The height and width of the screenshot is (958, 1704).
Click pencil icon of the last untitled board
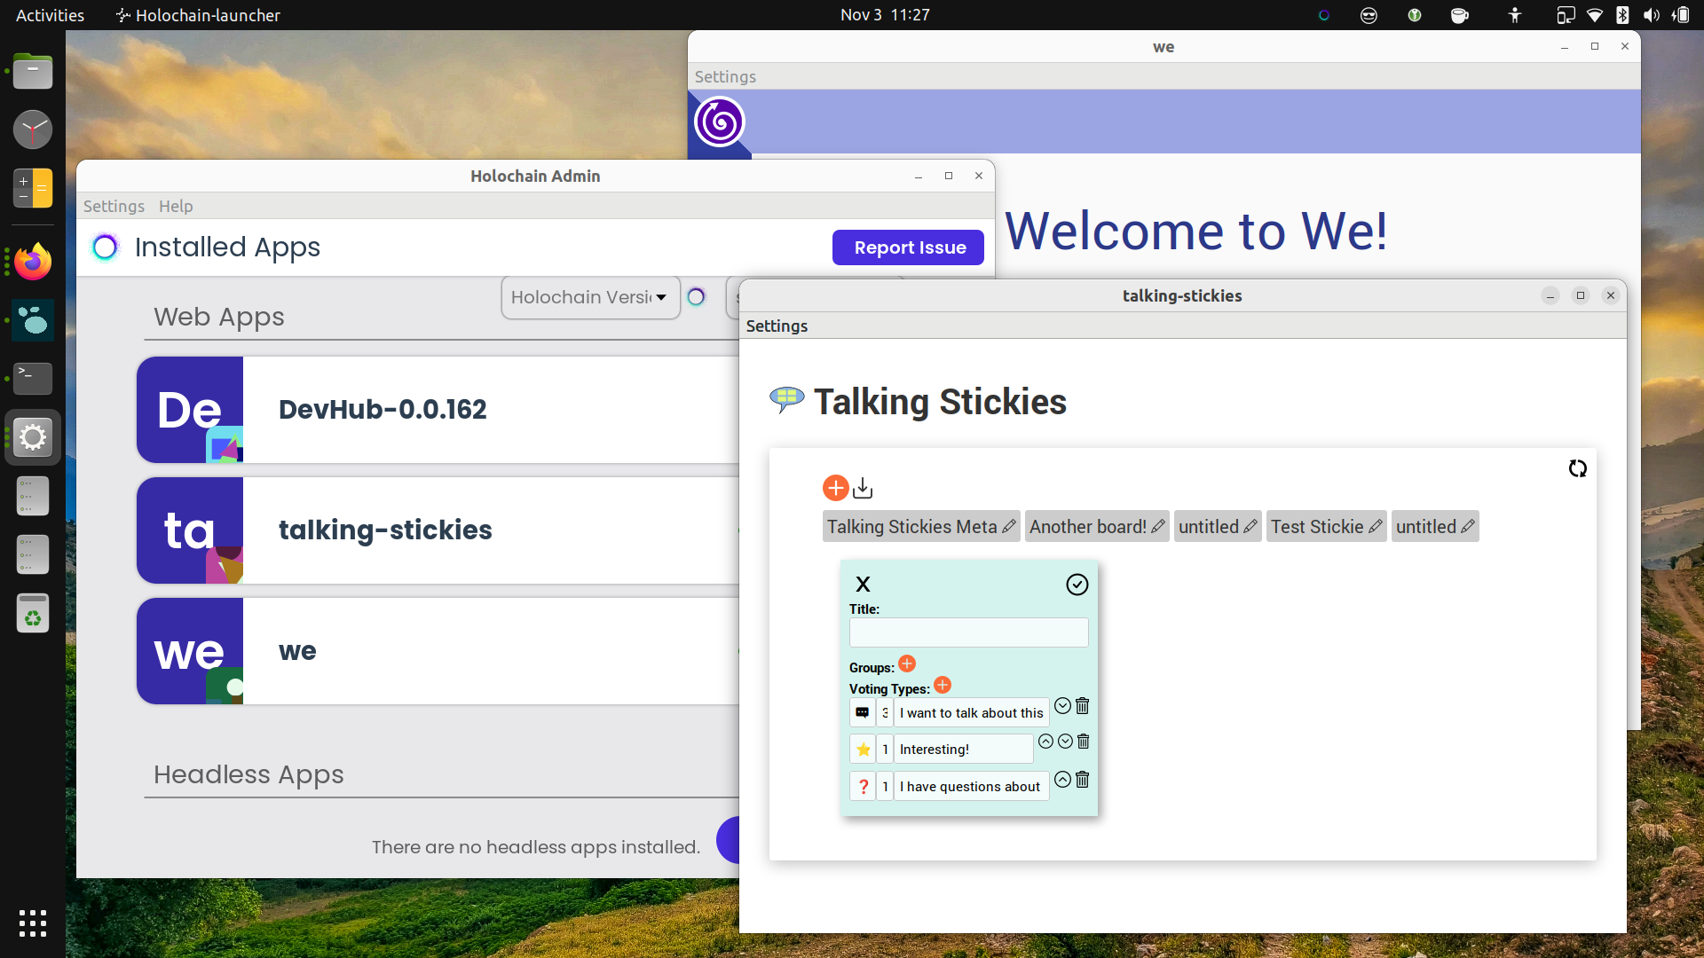tap(1468, 527)
